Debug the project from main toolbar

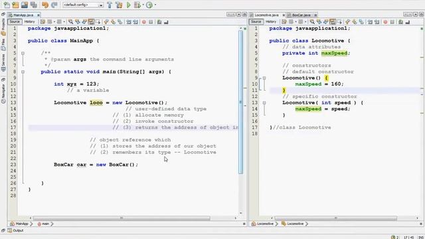pyautogui.click(x=137, y=5)
